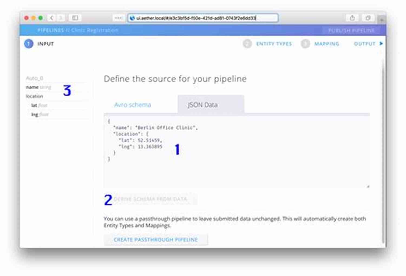Click the Clinic Registration pipeline title
Screen dimensions: 406x276
95,30
